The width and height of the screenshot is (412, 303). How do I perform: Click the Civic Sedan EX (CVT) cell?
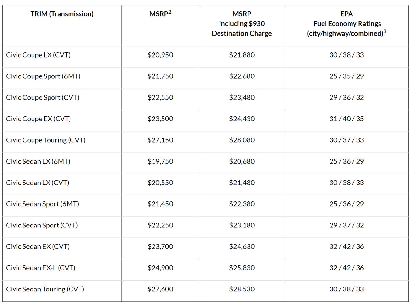pyautogui.click(x=38, y=246)
